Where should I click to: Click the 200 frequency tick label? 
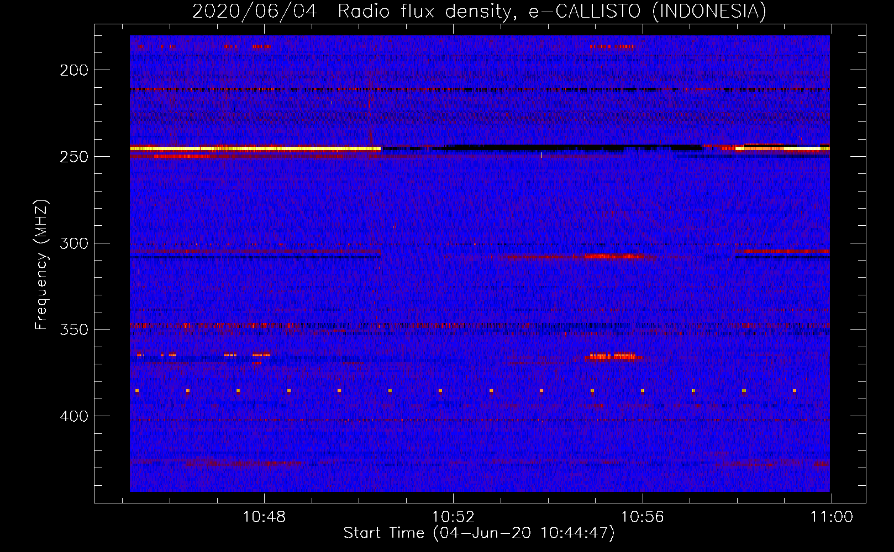[74, 70]
